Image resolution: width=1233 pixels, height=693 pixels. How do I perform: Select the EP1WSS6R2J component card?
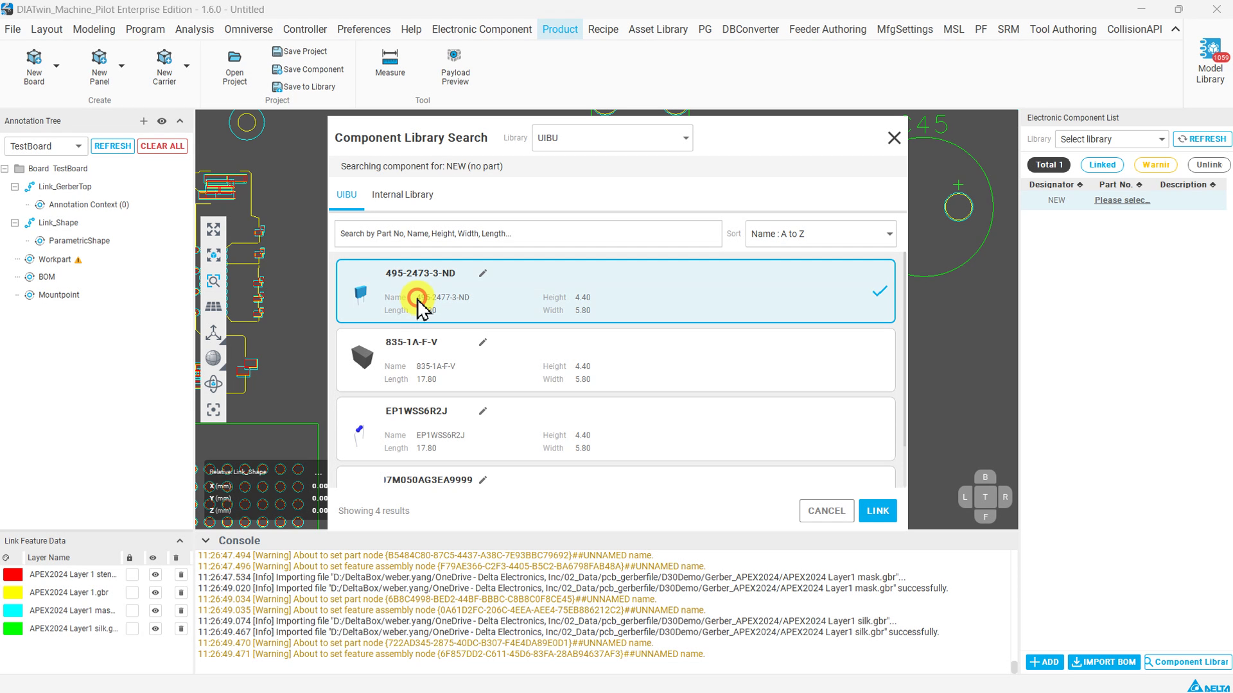pos(615,429)
